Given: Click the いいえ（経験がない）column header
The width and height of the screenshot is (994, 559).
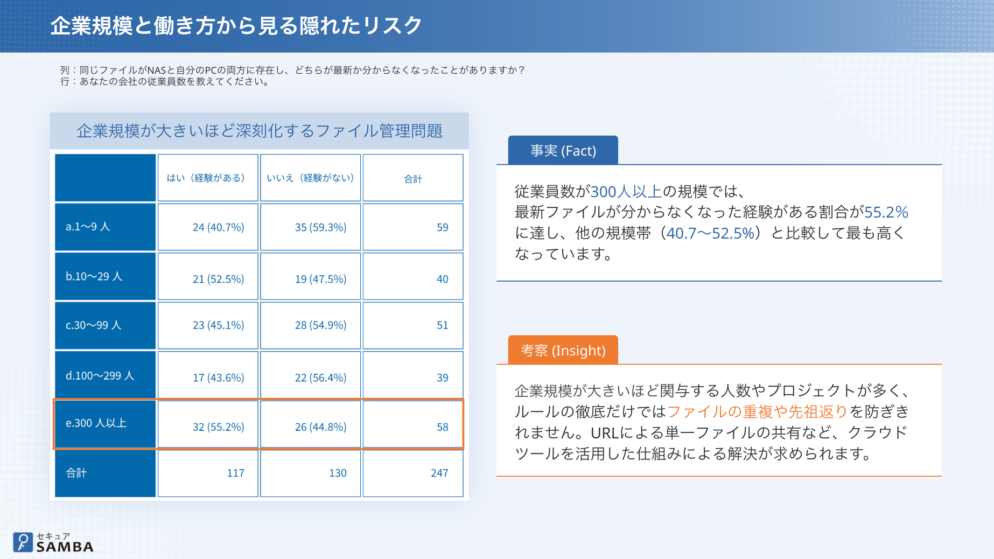Looking at the screenshot, I should (x=310, y=178).
